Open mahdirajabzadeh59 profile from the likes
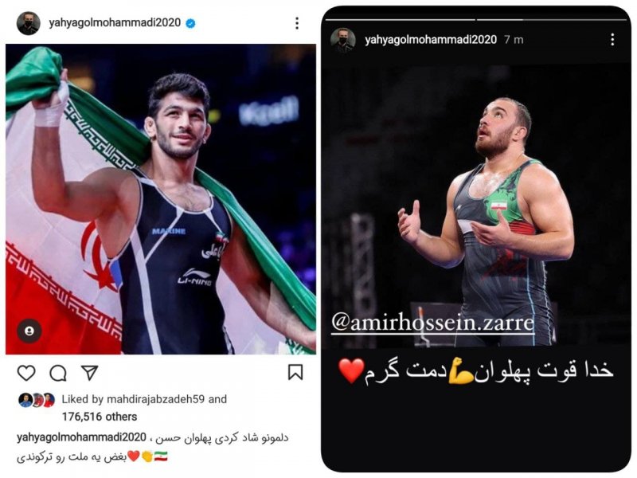Screen dimensions: 637x478 (x=155, y=399)
